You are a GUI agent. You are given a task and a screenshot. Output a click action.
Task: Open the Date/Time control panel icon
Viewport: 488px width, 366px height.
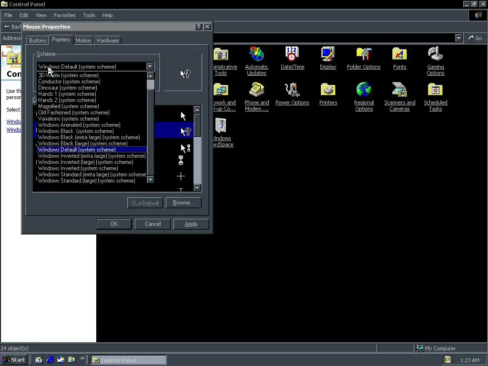click(x=292, y=54)
